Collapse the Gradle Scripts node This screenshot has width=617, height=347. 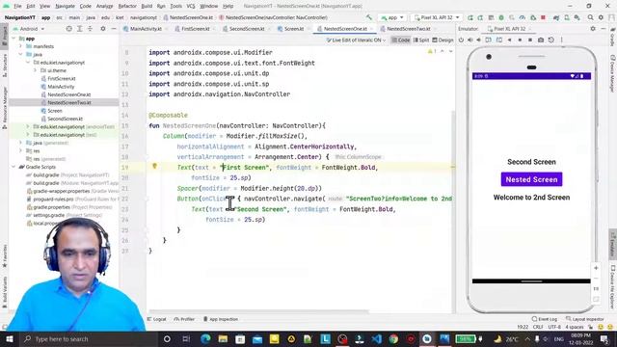(14, 167)
